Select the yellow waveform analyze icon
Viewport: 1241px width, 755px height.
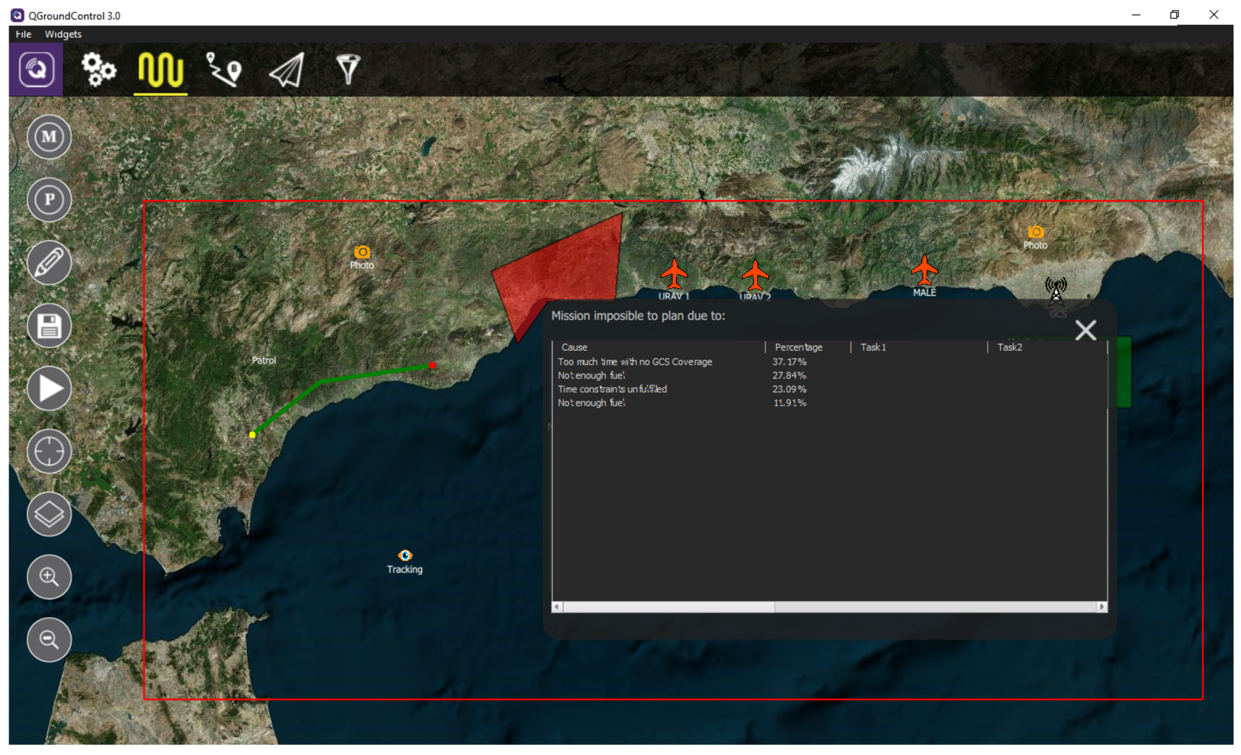pos(161,69)
